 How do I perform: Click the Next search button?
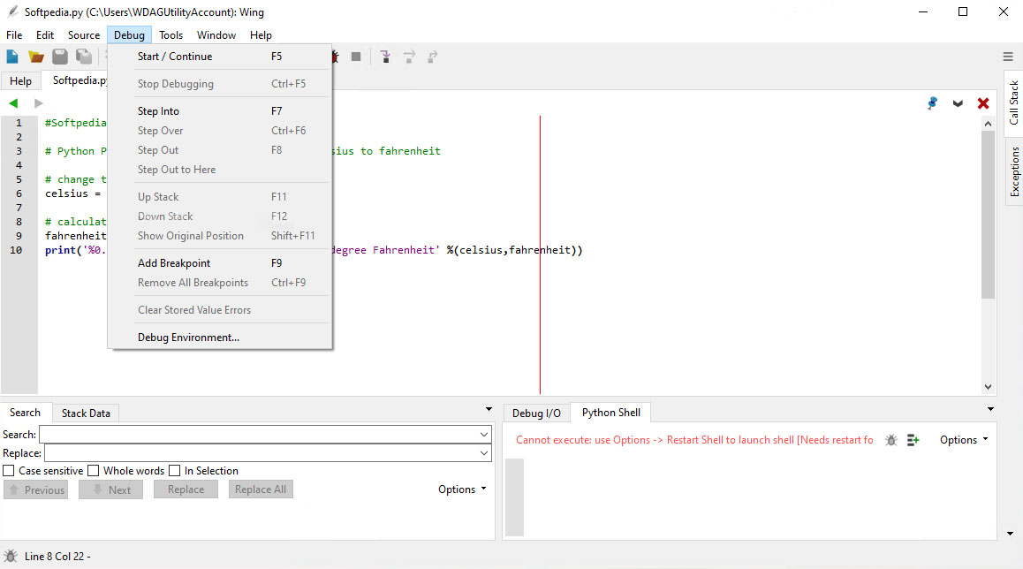point(111,489)
